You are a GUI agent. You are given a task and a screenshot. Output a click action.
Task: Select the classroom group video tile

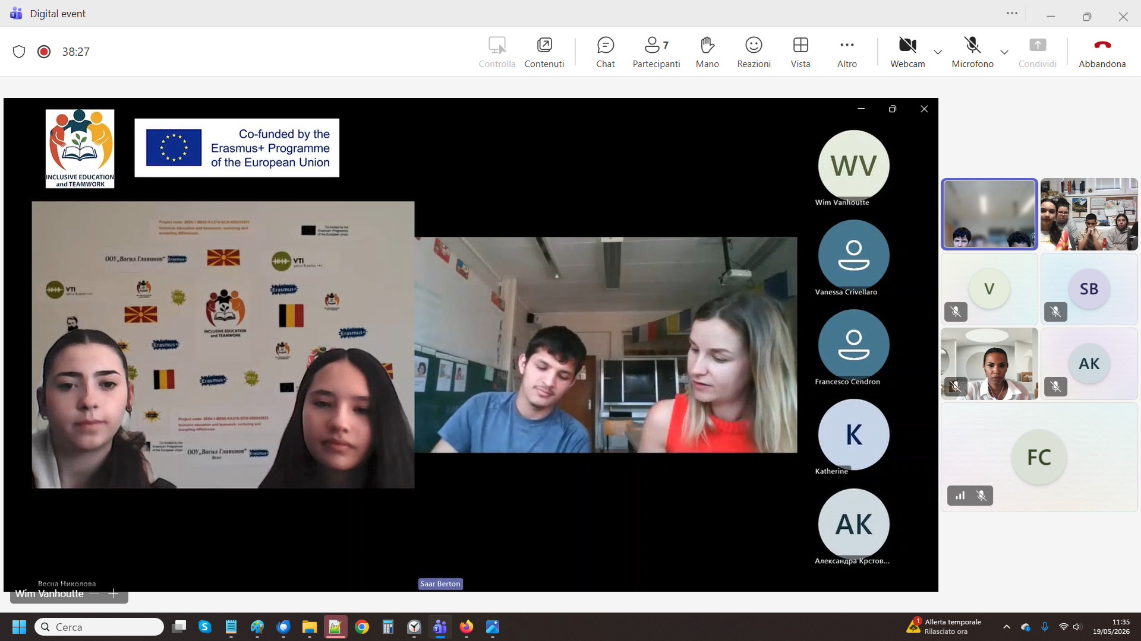(1089, 214)
